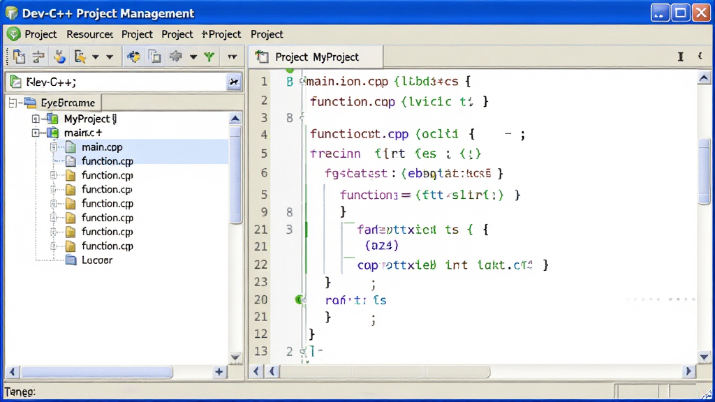The image size is (715, 402).
Task: Click the Dev-C++ icon in the title bar
Action: click(11, 13)
